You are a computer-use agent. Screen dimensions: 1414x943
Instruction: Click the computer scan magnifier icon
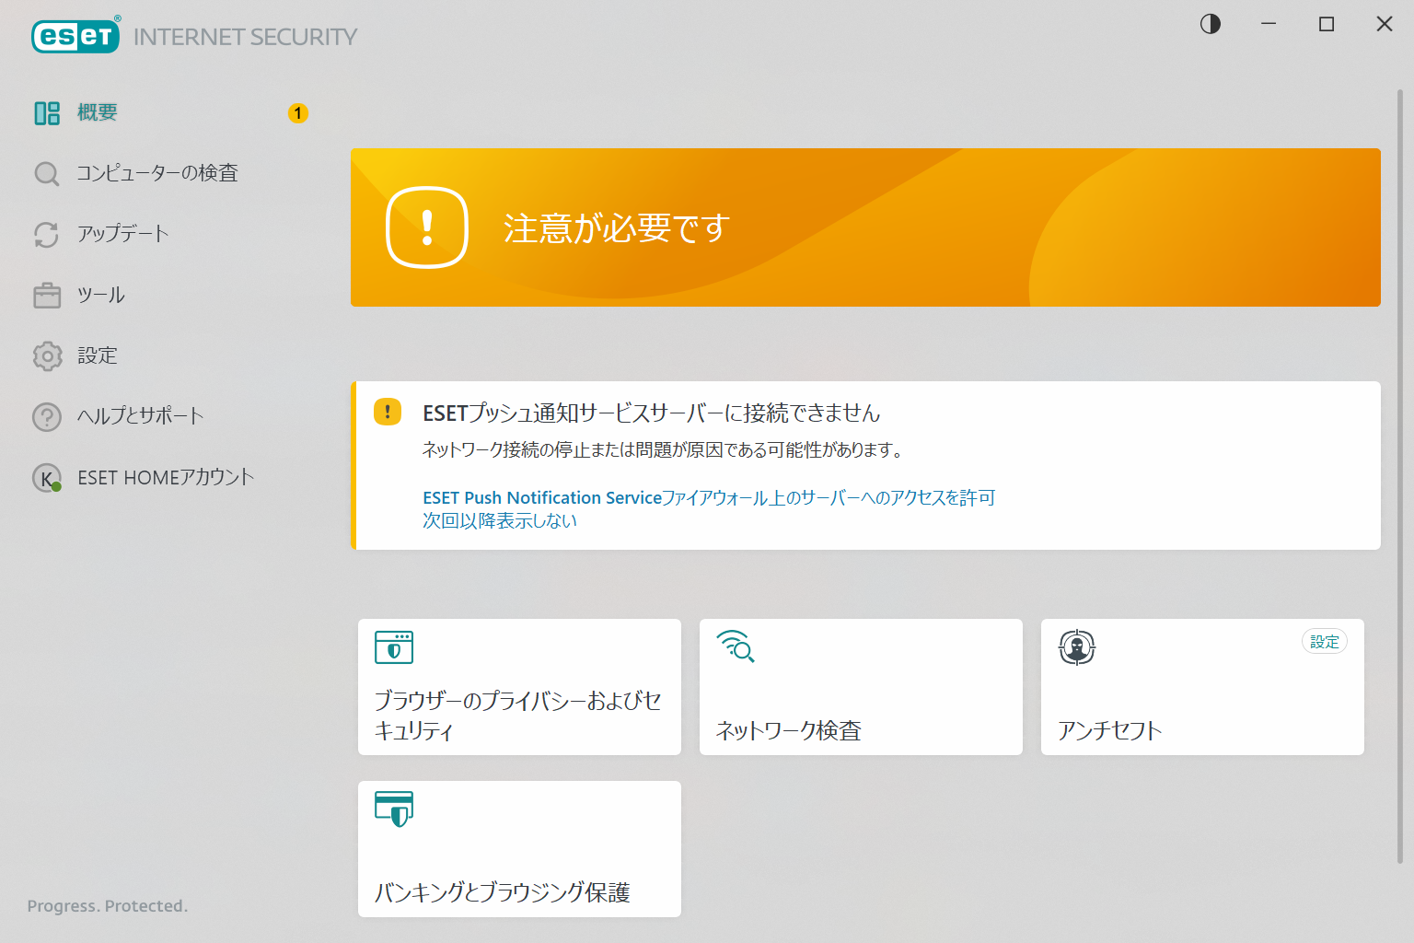coord(47,174)
